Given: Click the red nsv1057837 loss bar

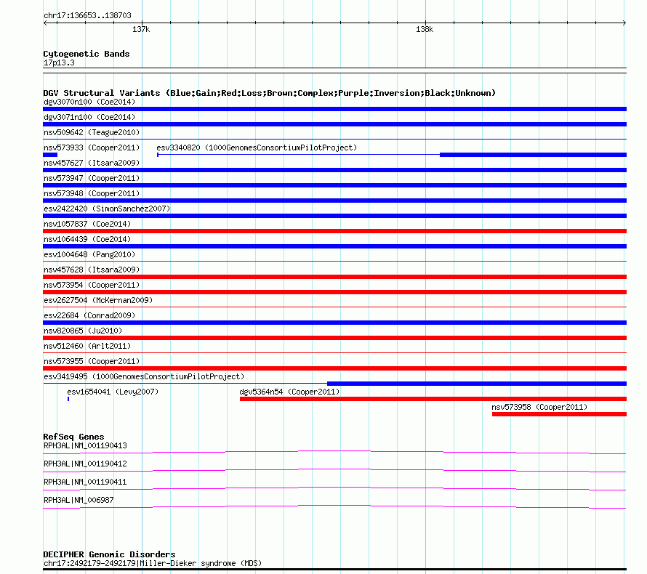Looking at the screenshot, I should 334,231.
